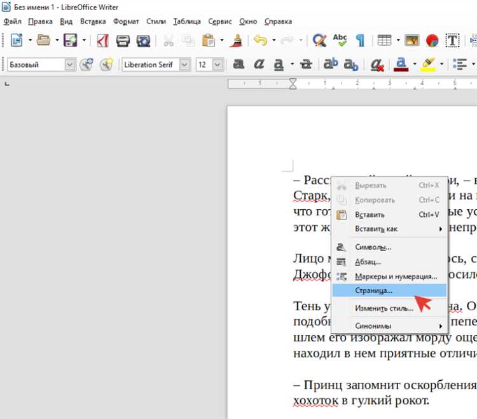The image size is (477, 419).
Task: Toggle subscript formatting
Action: pyautogui.click(x=350, y=65)
